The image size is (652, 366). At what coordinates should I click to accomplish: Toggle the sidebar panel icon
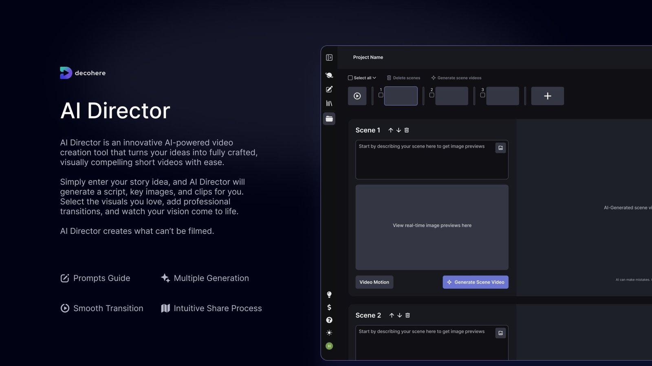tap(329, 58)
